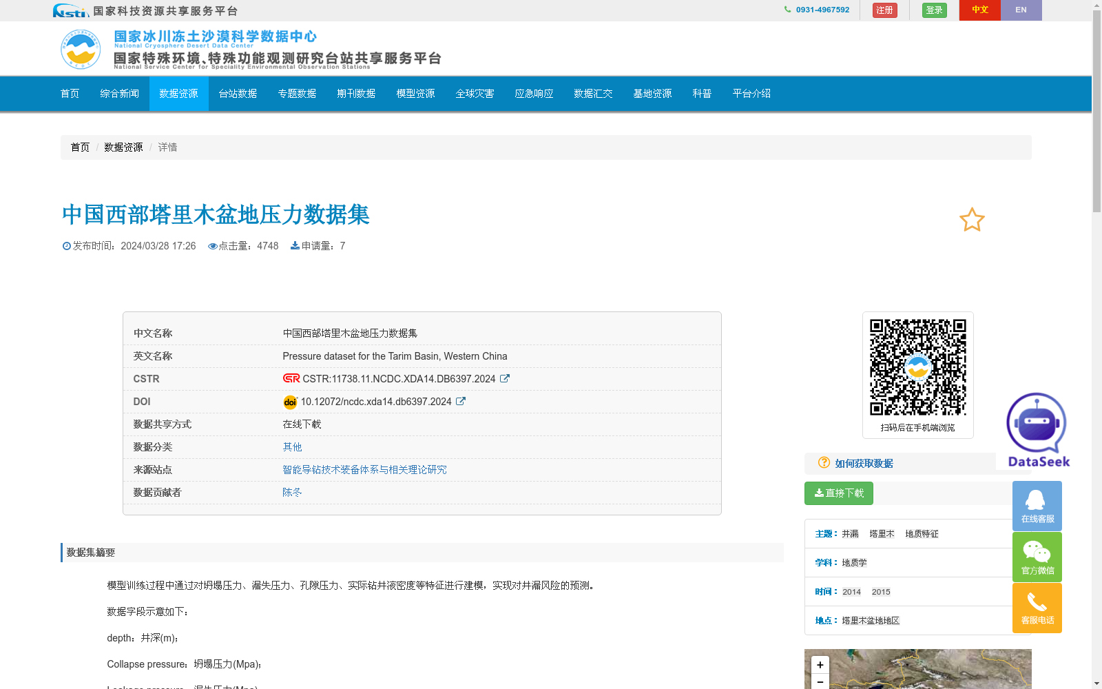Click the 直接下载 download button

pyautogui.click(x=838, y=493)
